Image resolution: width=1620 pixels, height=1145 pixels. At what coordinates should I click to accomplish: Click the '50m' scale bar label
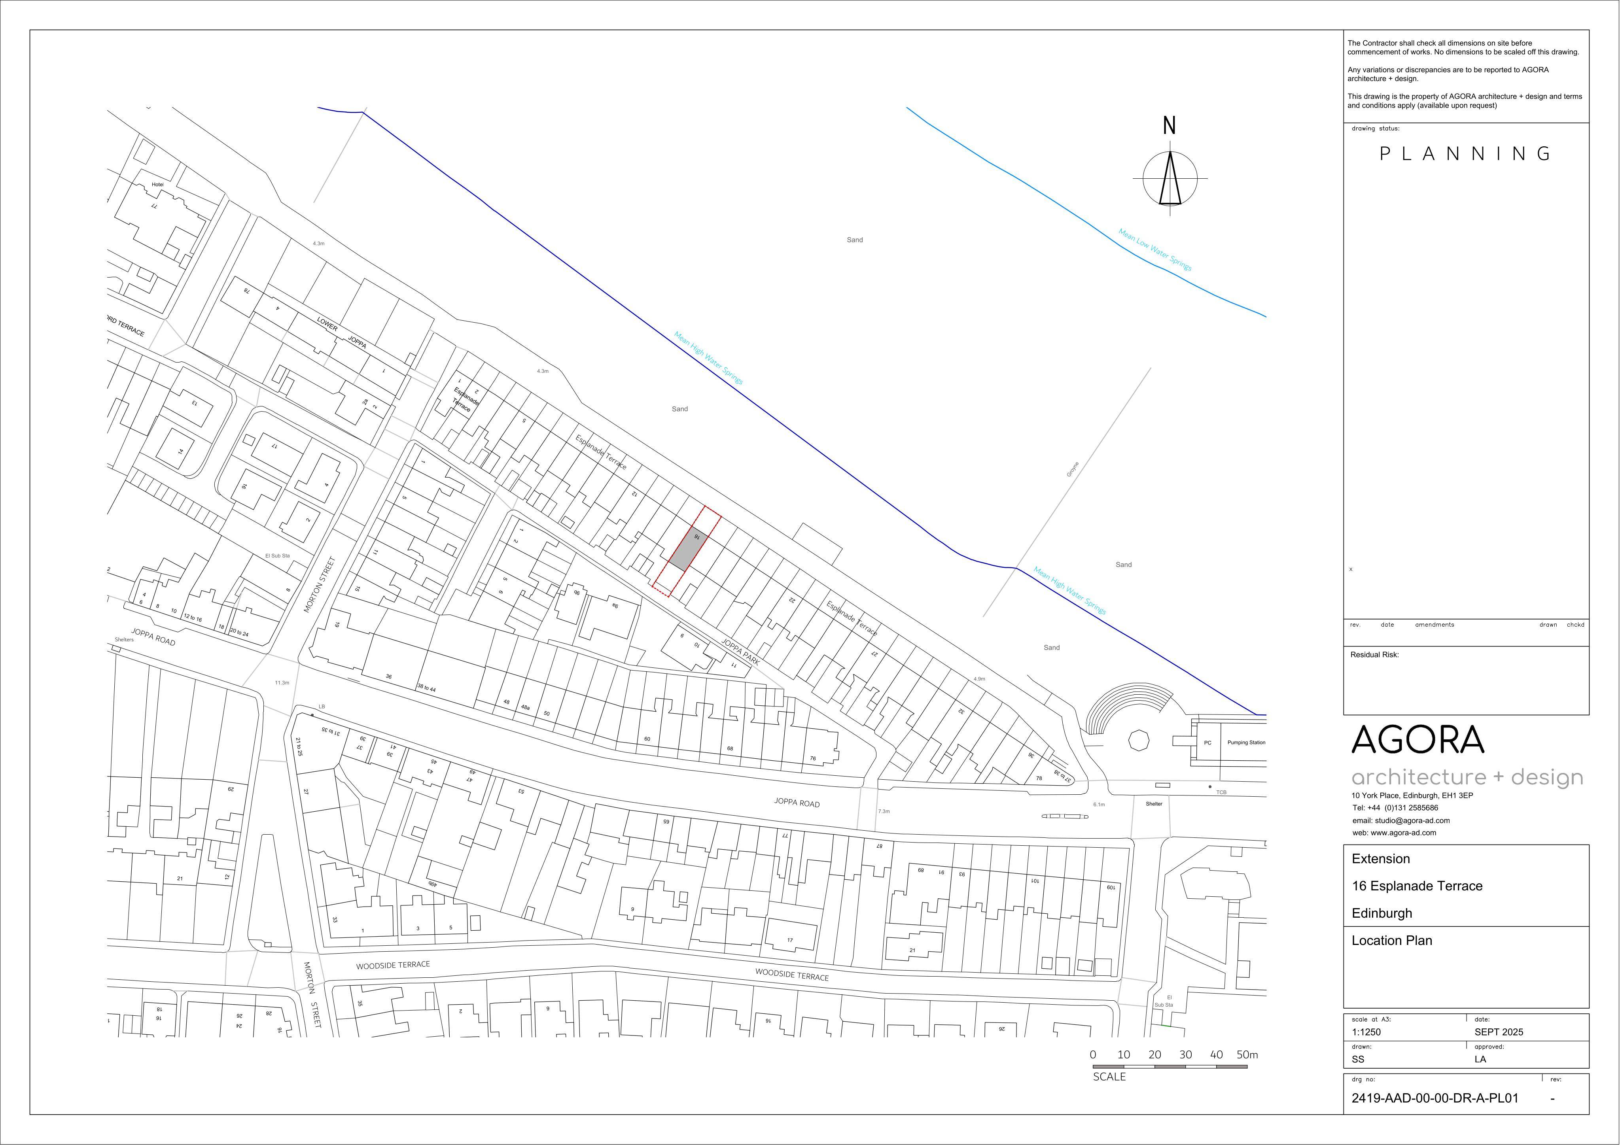coord(1247,1055)
